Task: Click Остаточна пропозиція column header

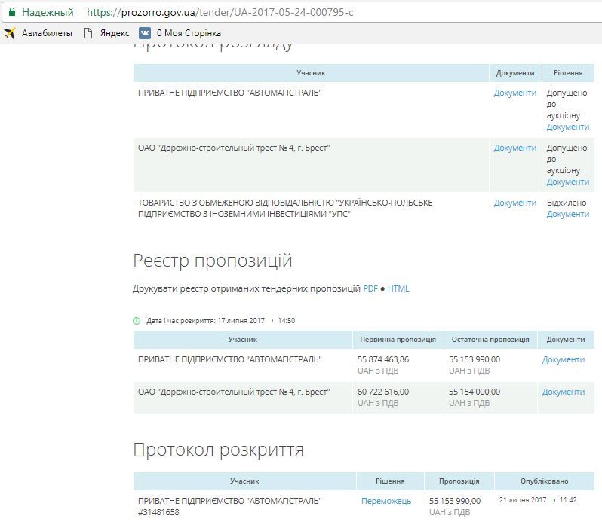Action: (490, 340)
